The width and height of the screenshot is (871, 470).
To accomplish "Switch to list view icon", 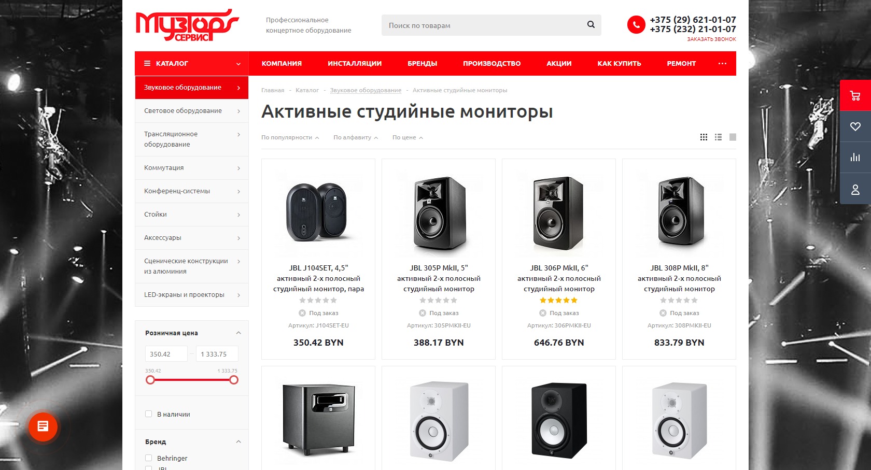I will 718,137.
